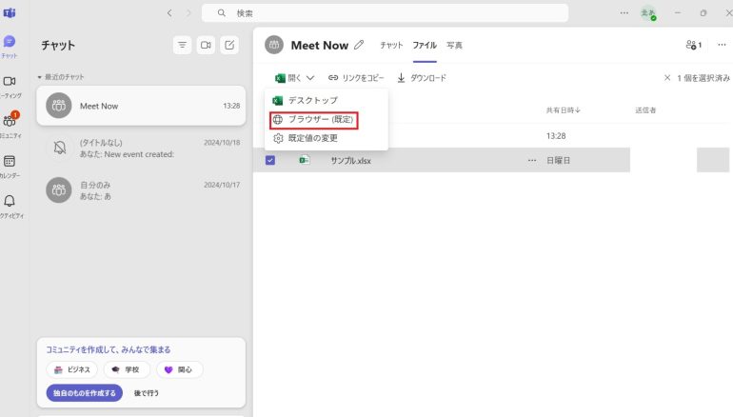Choose ブラウザー (既定) from open menu
The width and height of the screenshot is (733, 417).
pyautogui.click(x=314, y=119)
